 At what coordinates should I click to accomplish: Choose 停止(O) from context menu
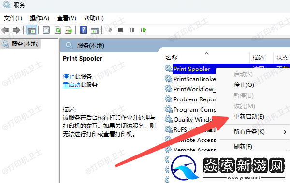tap(244, 85)
